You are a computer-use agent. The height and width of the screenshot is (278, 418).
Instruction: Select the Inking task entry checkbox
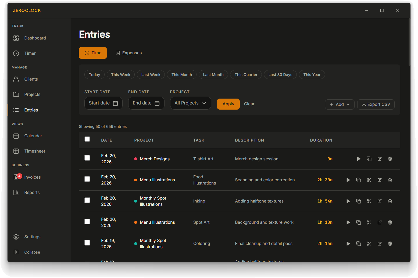(x=87, y=200)
